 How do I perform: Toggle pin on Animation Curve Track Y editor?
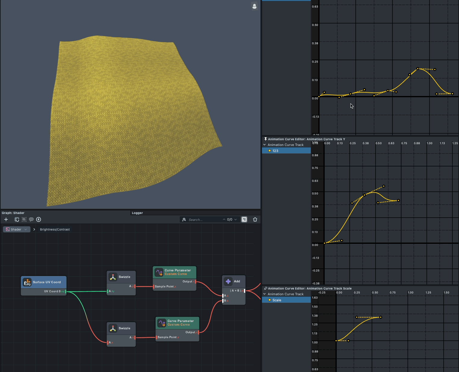tap(265, 139)
